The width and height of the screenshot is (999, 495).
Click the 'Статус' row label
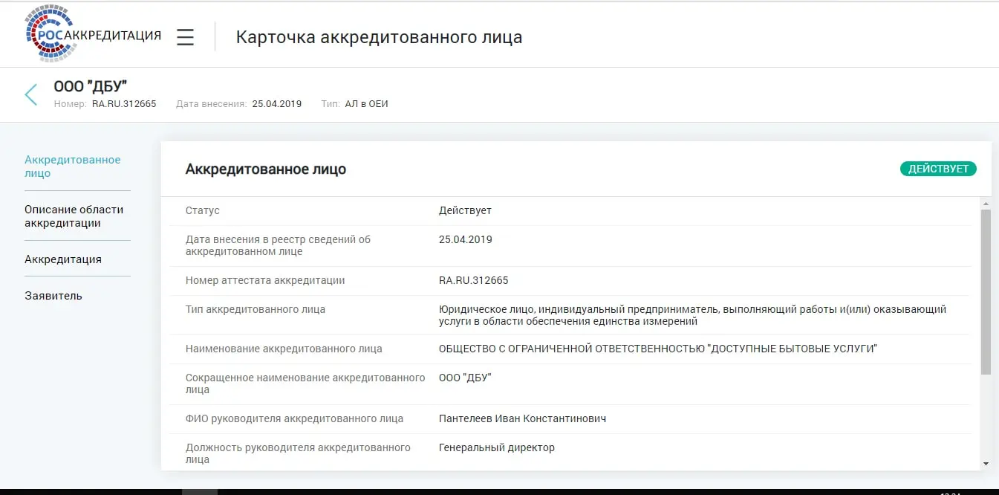pos(203,210)
